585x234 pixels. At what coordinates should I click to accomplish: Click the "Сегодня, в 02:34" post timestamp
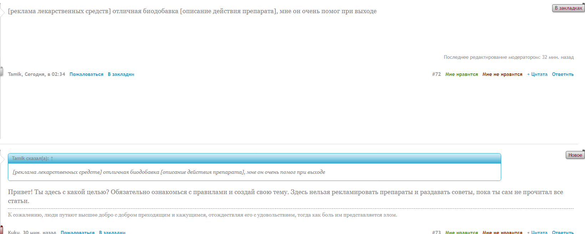pos(45,74)
